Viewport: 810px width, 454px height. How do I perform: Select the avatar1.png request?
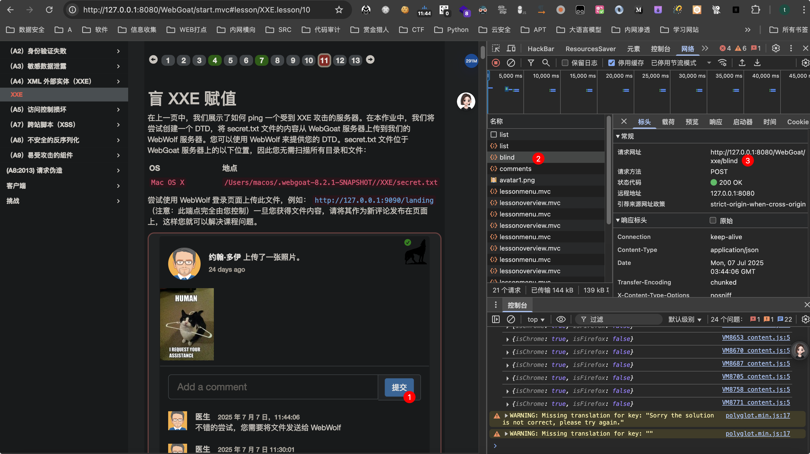(x=546, y=180)
